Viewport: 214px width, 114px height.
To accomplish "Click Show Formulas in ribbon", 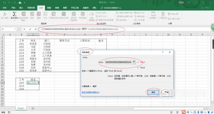I will pos(139,13).
